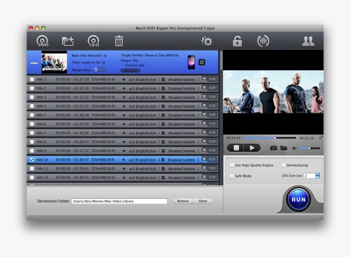Click the unlock register padlock icon
The height and width of the screenshot is (257, 350).
237,41
